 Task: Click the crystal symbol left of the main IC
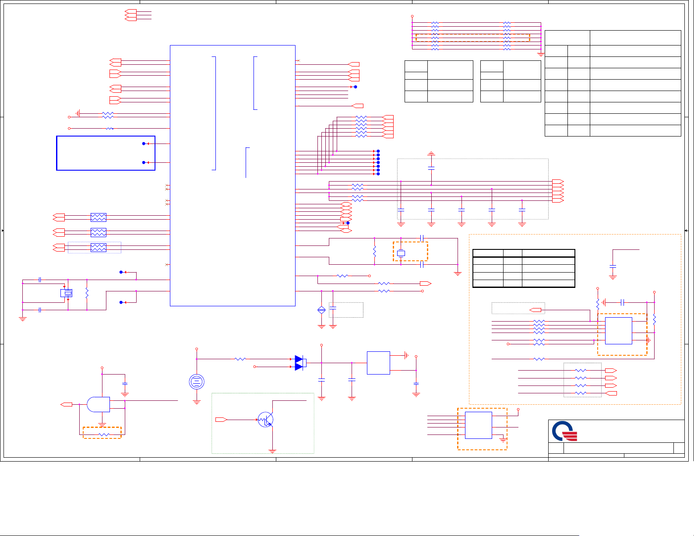[67, 293]
